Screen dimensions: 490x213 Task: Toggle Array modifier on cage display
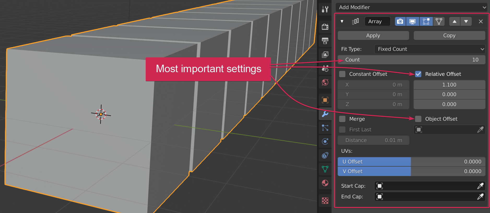[x=439, y=21]
